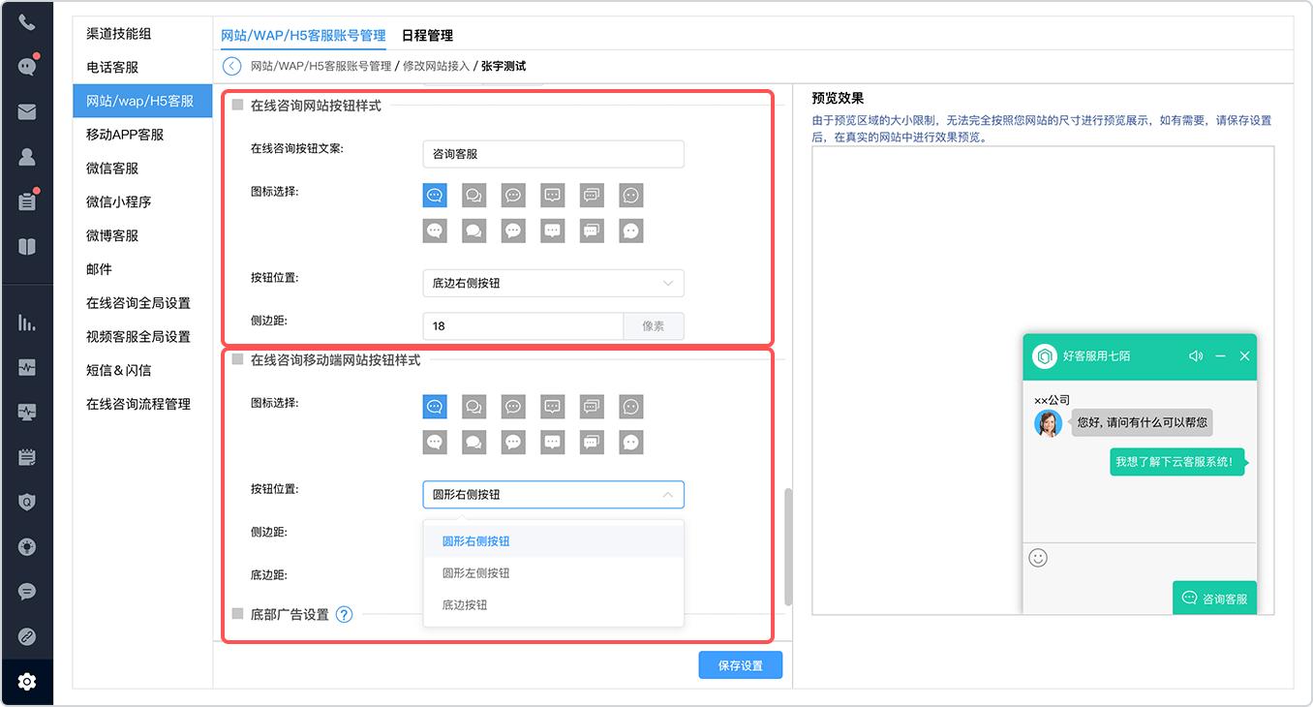This screenshot has width=1313, height=707.
Task: Mute sound via speaker icon in chat header
Action: pos(1196,356)
